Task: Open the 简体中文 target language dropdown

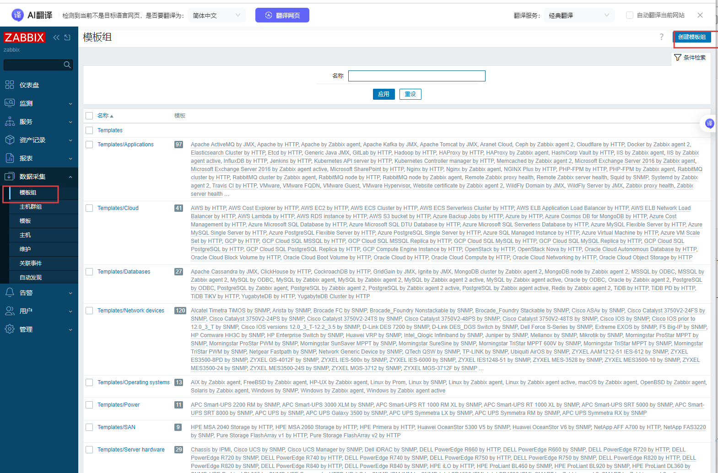Action: click(x=217, y=15)
